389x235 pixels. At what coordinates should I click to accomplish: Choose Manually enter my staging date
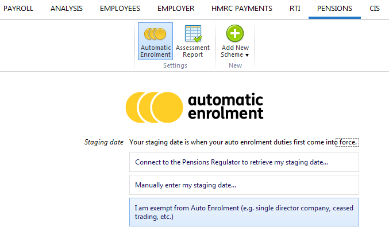[x=244, y=185]
